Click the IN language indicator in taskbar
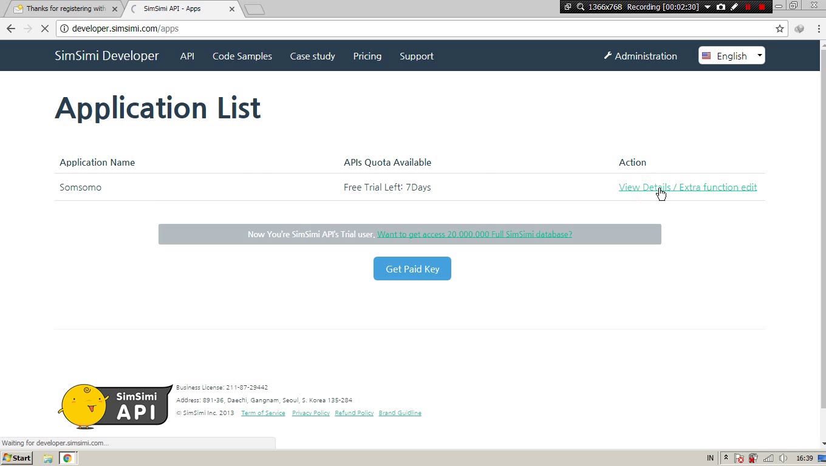826x466 pixels. 711,458
